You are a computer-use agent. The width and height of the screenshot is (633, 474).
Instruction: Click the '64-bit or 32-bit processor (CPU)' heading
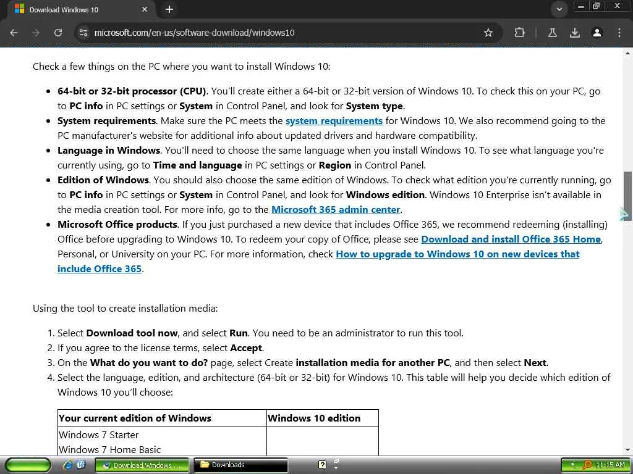(132, 91)
